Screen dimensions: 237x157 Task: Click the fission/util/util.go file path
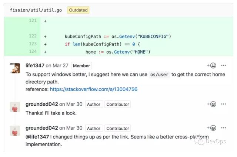pyautogui.click(x=36, y=10)
